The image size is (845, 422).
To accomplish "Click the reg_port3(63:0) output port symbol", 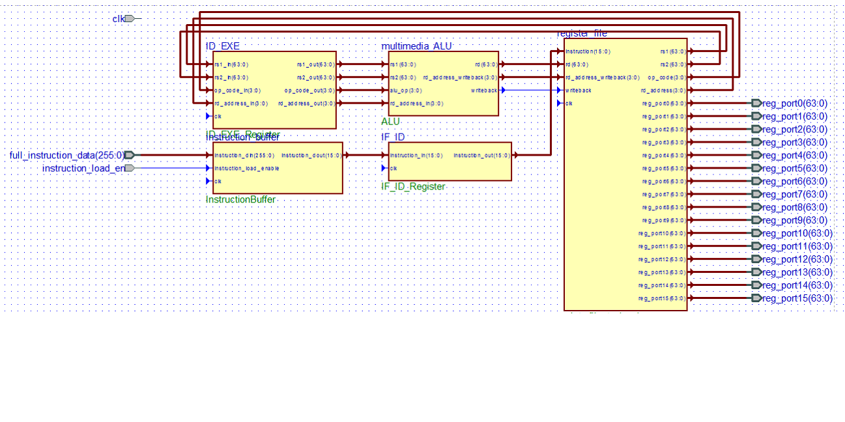I will click(756, 142).
